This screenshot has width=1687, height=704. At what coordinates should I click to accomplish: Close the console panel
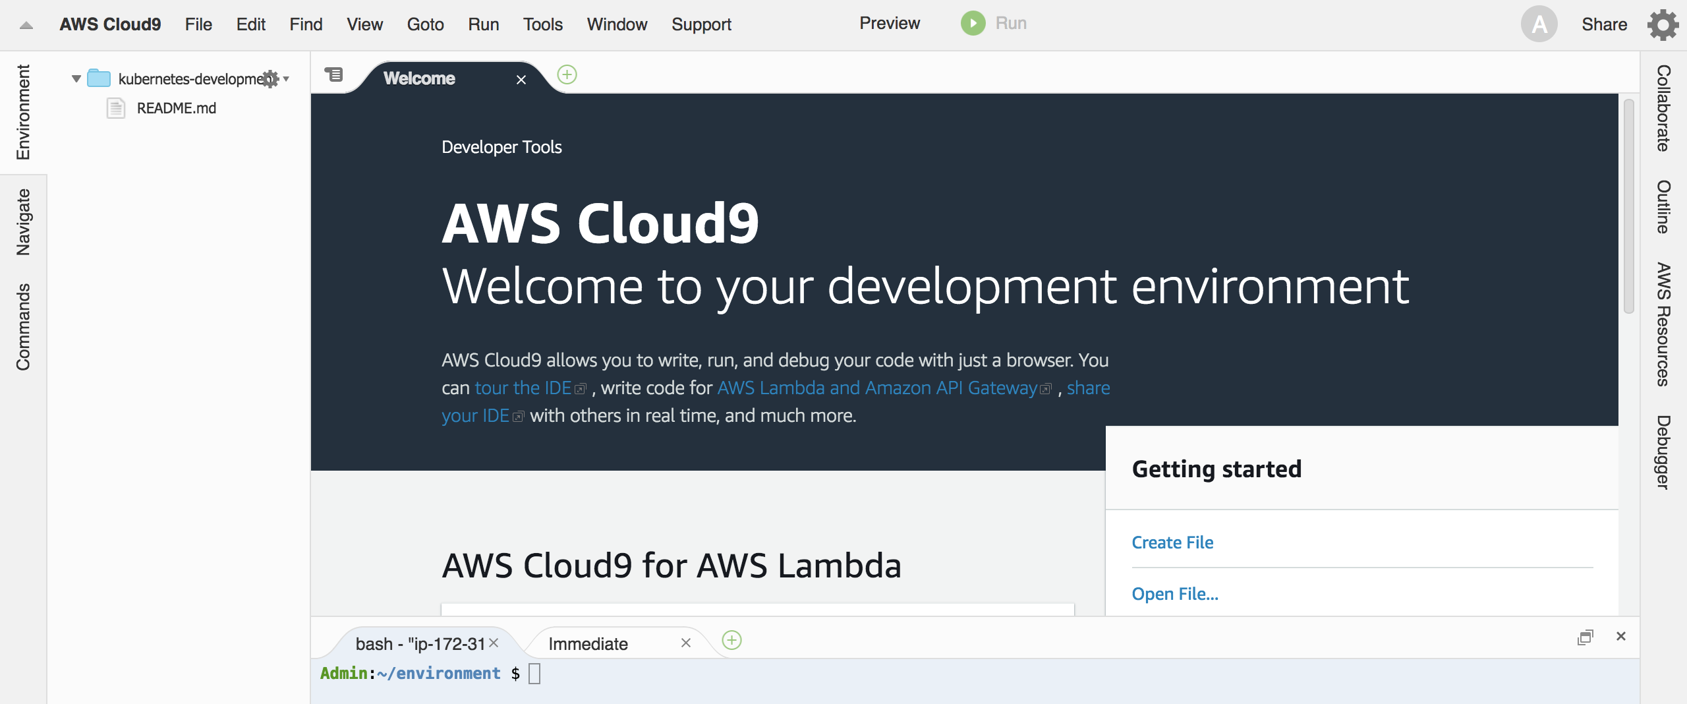(x=1621, y=636)
